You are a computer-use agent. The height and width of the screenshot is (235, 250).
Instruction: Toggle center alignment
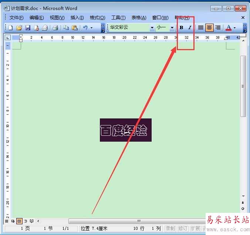click(x=209, y=28)
